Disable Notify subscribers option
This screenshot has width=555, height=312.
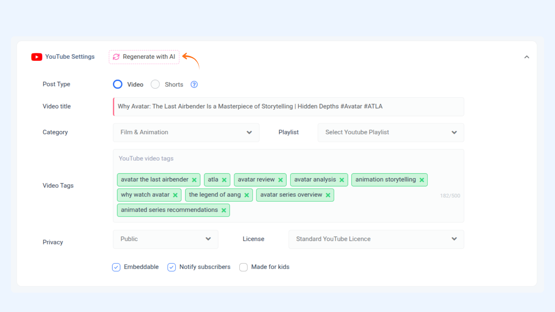point(171,267)
